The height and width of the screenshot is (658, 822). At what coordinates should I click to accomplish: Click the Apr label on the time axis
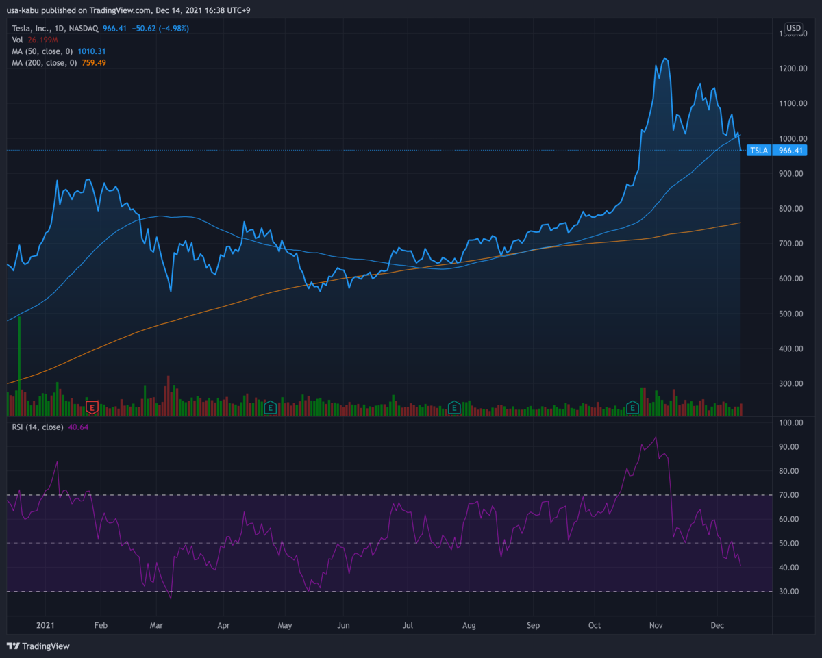tap(223, 626)
